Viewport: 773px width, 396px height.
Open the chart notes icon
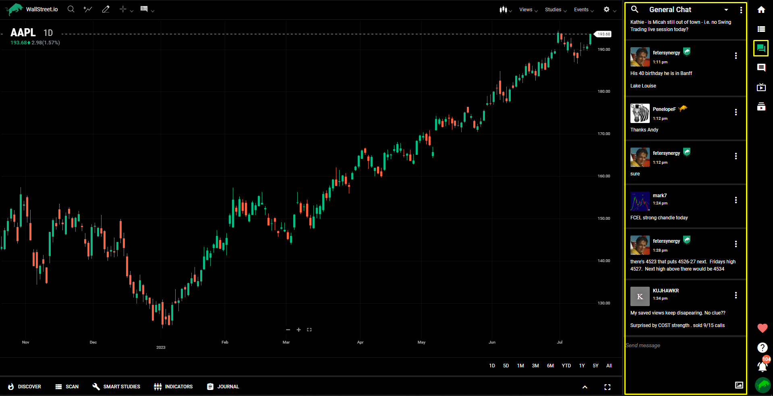click(144, 9)
